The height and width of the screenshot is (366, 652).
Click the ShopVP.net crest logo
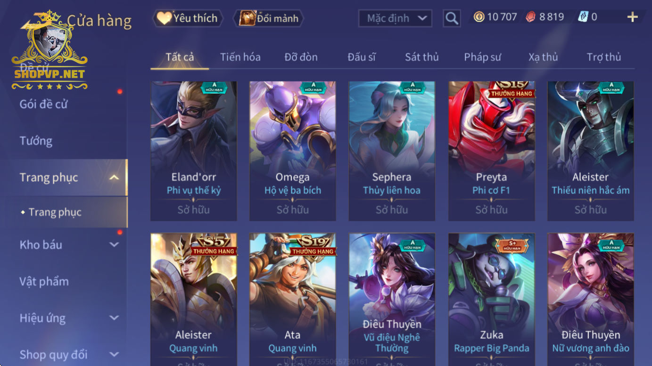click(50, 50)
